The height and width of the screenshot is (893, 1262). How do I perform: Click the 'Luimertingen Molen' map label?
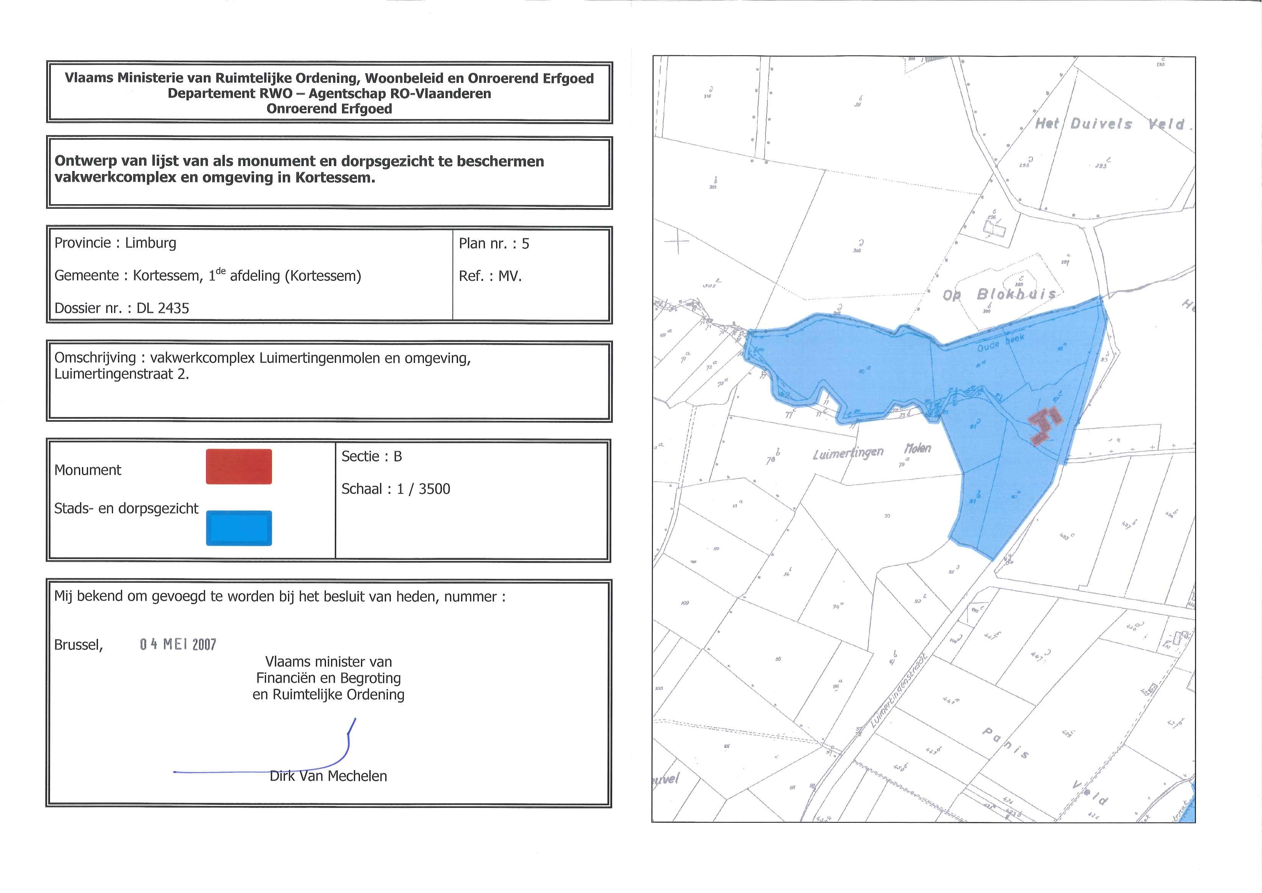(x=872, y=451)
